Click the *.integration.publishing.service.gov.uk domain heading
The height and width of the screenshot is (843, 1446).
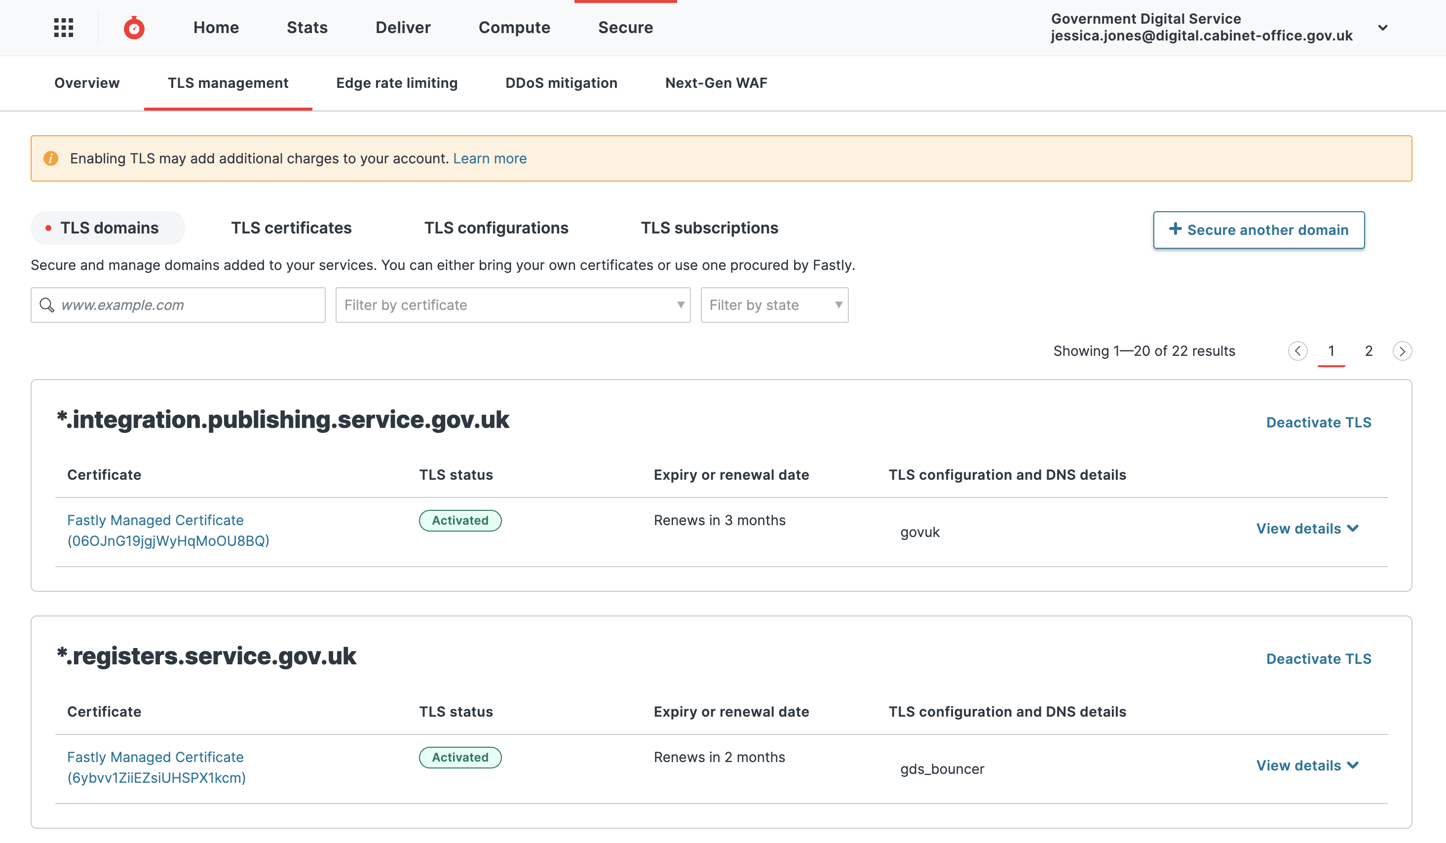[282, 420]
